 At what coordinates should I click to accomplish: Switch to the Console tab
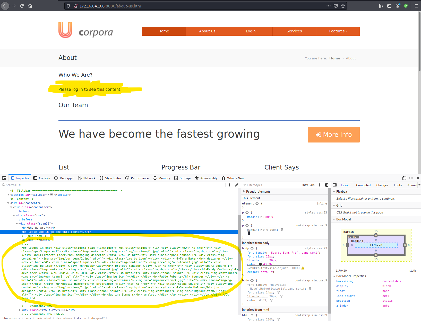tap(42, 178)
